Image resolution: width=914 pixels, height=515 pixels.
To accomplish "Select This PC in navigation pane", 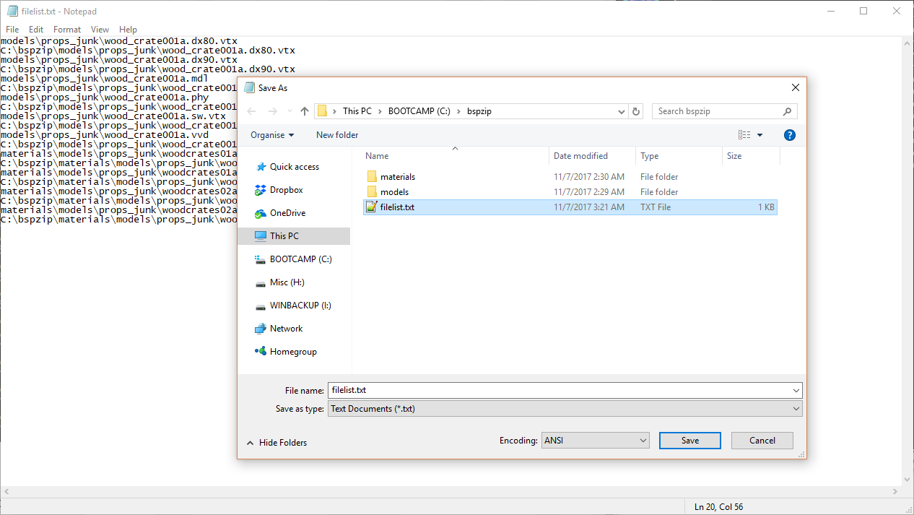I will [294, 236].
